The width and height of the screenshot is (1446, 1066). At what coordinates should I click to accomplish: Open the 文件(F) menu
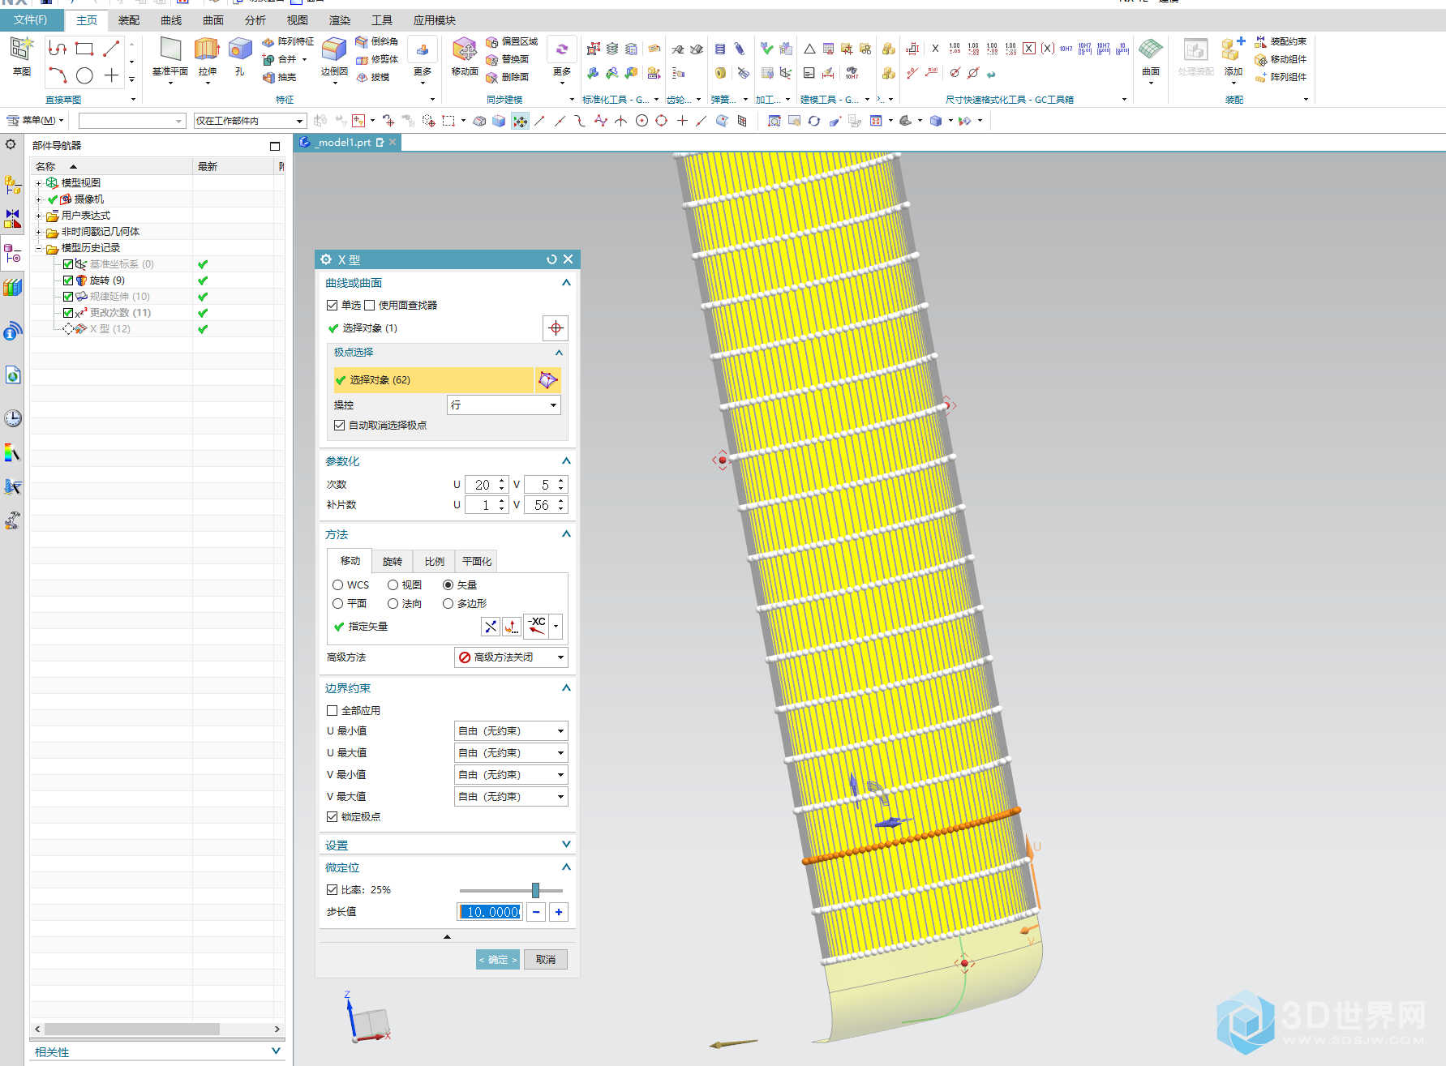pos(31,20)
